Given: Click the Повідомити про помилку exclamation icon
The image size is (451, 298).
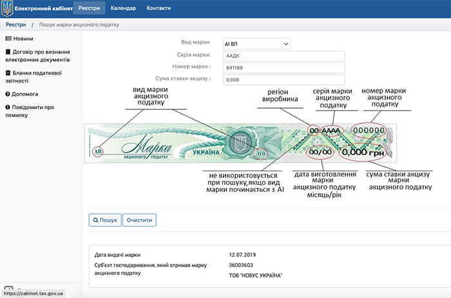Looking at the screenshot, I should coord(8,107).
